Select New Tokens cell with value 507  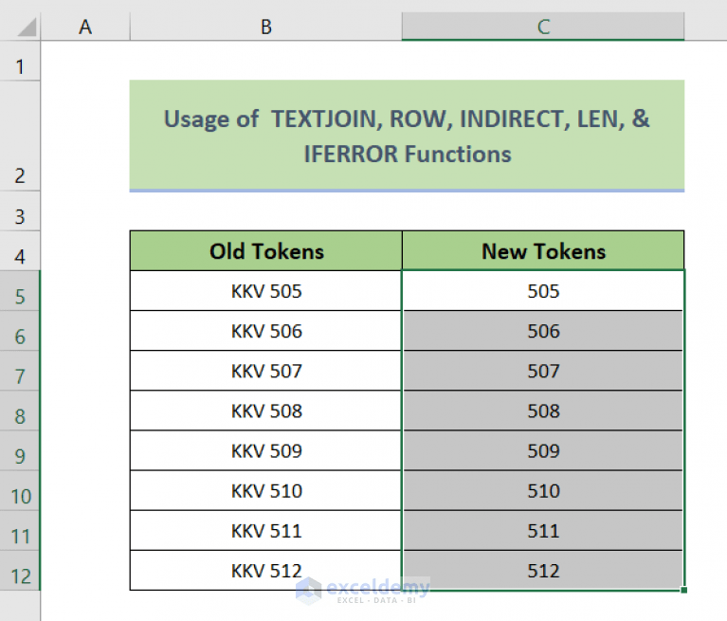coord(543,371)
